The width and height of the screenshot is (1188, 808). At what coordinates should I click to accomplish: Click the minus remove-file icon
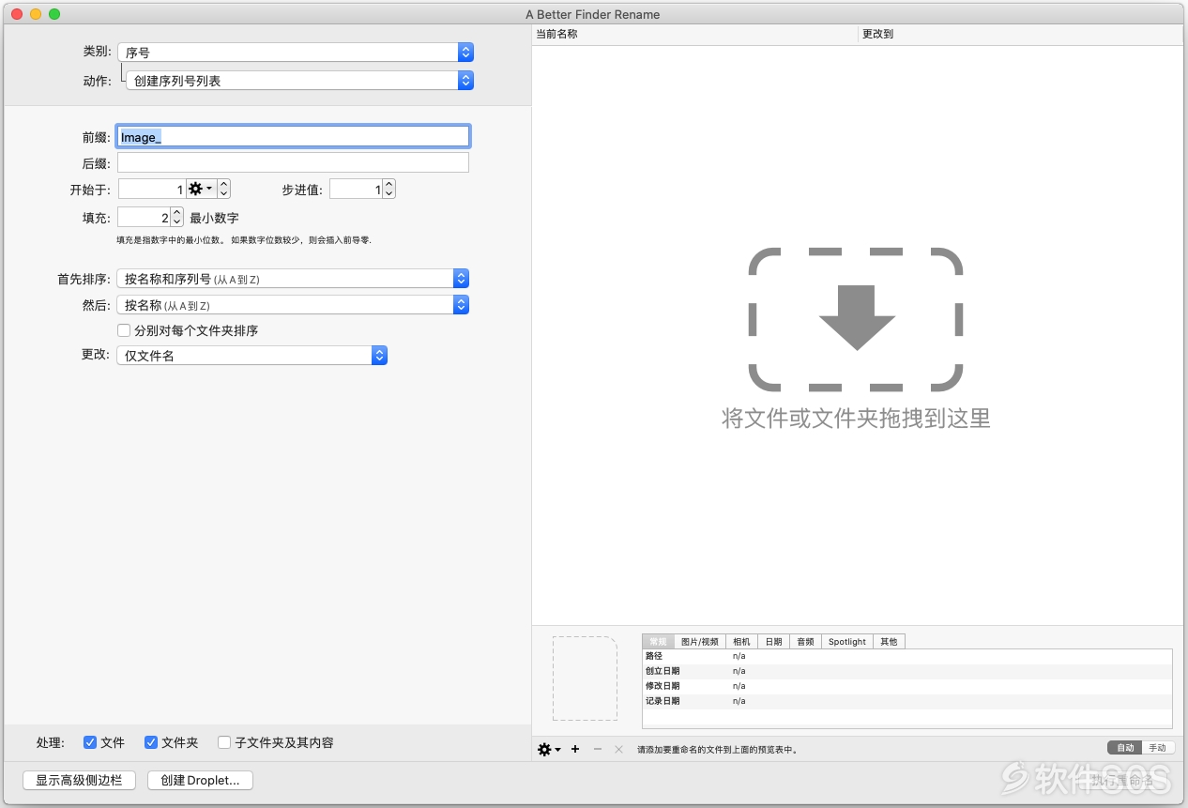tap(598, 749)
